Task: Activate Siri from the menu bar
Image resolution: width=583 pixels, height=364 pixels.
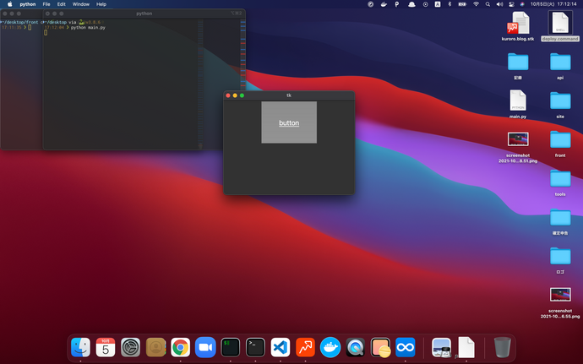Action: (x=522, y=4)
